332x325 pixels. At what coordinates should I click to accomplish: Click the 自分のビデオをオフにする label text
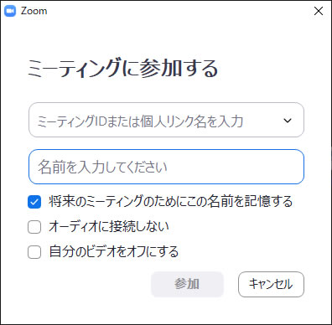[x=114, y=251]
